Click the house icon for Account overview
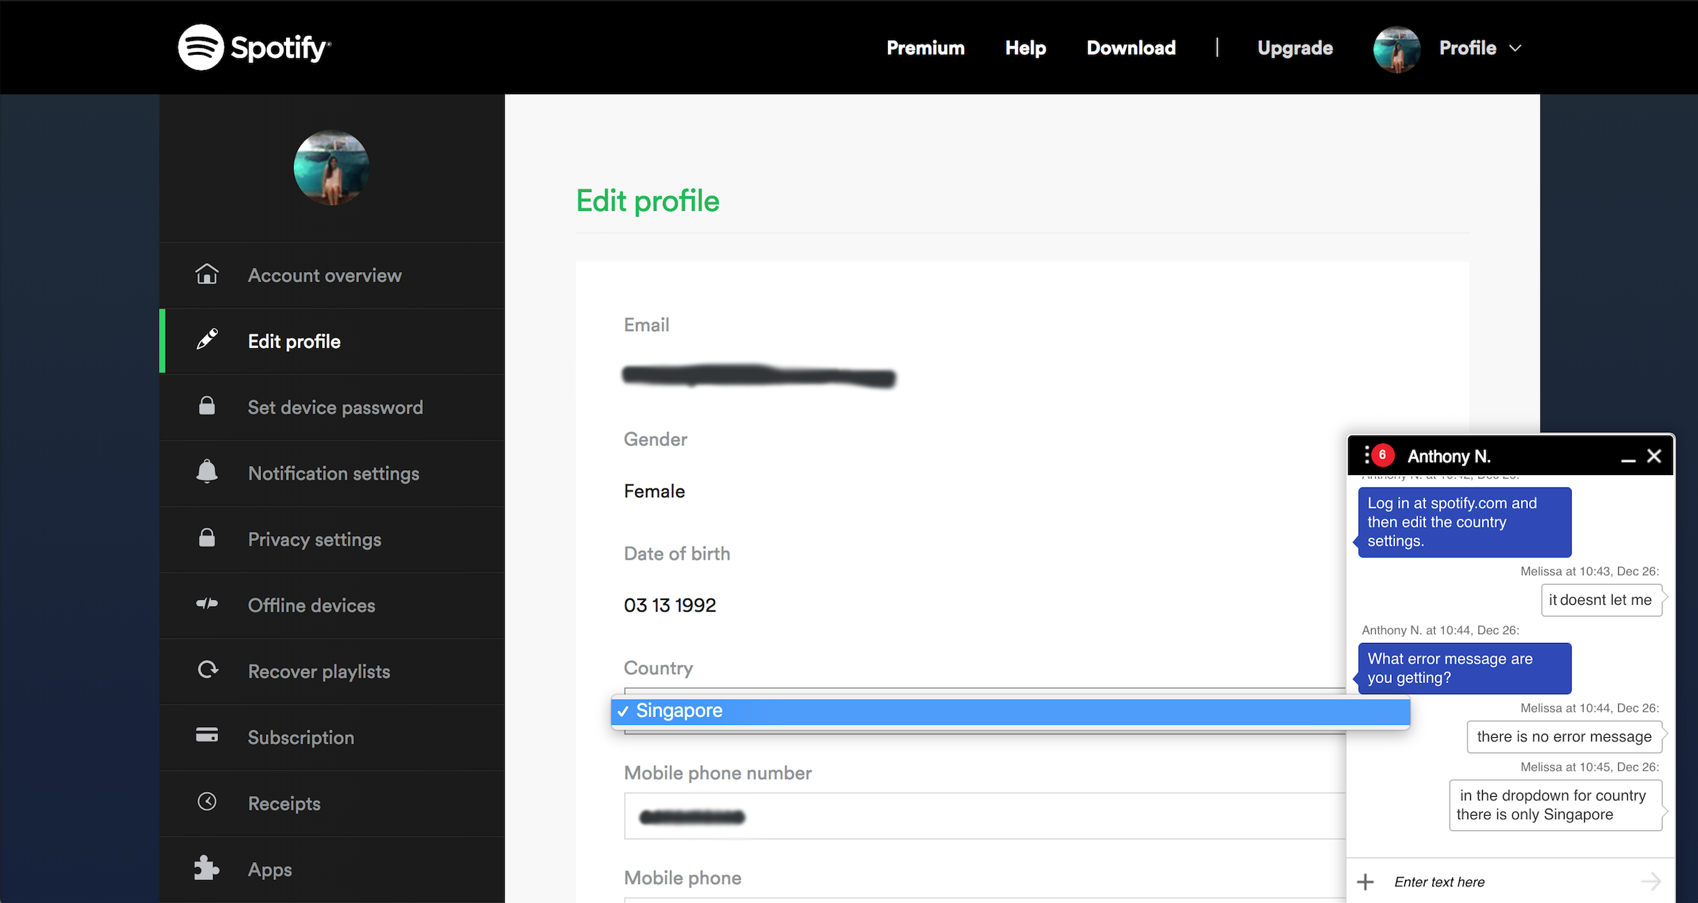Image resolution: width=1698 pixels, height=903 pixels. tap(207, 275)
